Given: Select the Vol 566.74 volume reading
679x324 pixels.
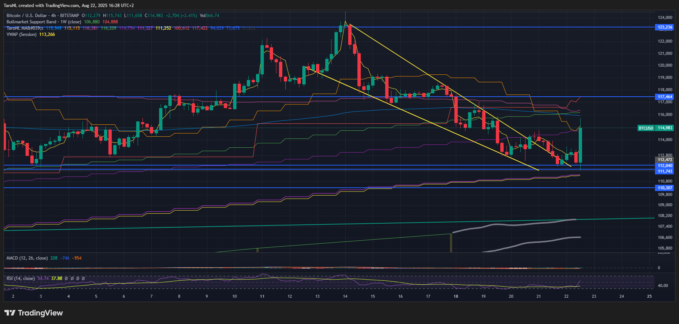Looking at the screenshot, I should pyautogui.click(x=209, y=16).
